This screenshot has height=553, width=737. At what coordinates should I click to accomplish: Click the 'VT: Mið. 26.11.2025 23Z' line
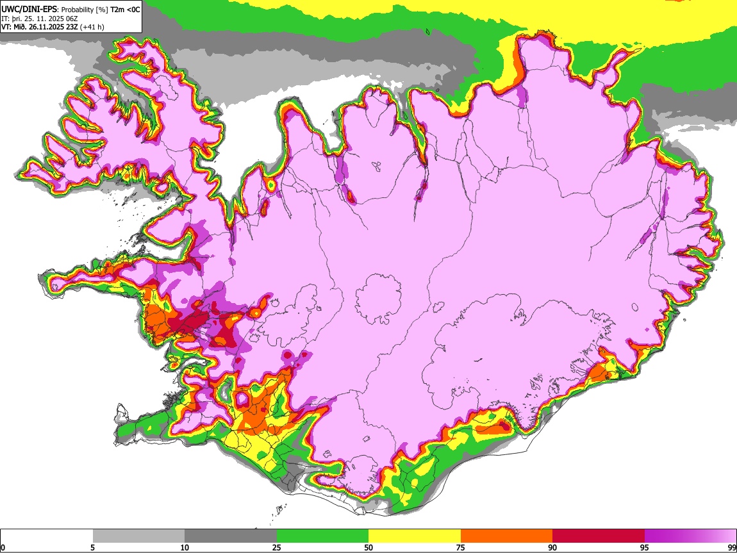[x=40, y=27]
